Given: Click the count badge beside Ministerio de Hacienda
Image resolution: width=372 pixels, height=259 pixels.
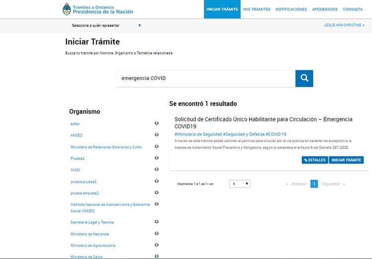Looking at the screenshot, I should coord(157,234).
